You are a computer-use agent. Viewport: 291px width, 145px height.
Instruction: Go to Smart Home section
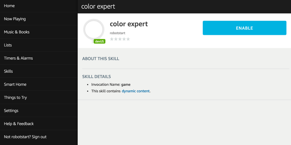point(15,84)
